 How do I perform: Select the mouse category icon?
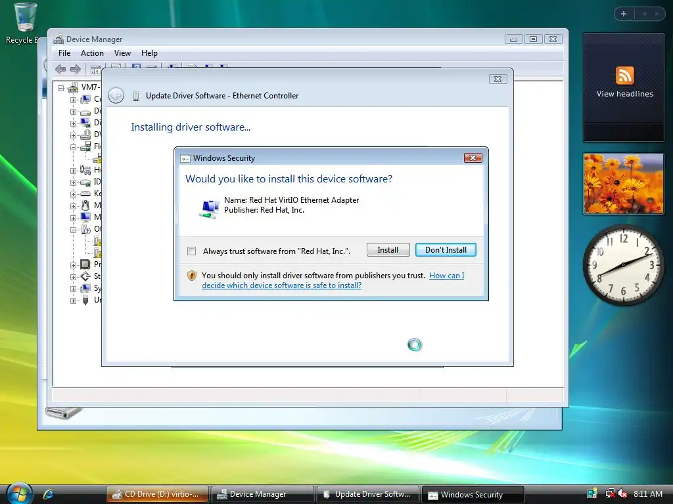(x=85, y=205)
